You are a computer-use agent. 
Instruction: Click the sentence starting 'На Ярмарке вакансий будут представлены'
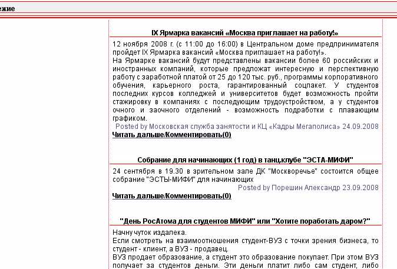(246, 61)
